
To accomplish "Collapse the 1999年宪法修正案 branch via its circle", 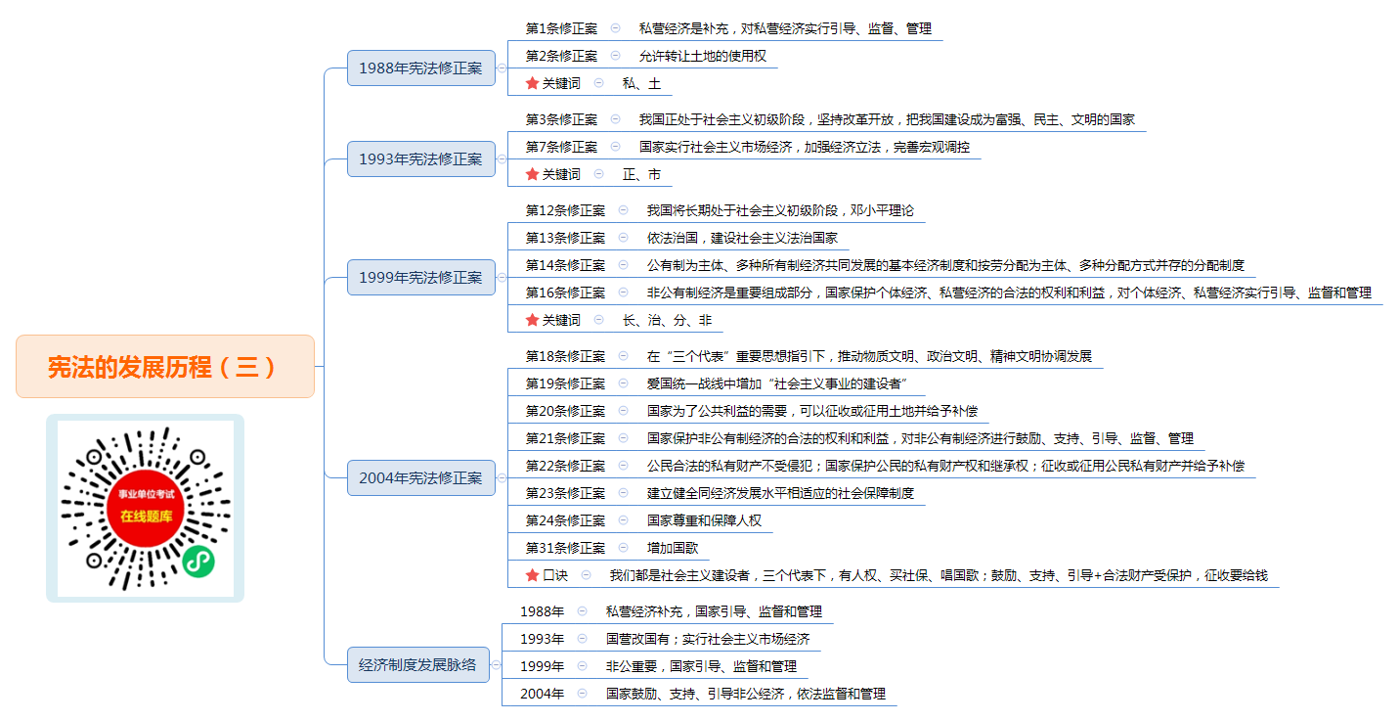I will tap(502, 277).
